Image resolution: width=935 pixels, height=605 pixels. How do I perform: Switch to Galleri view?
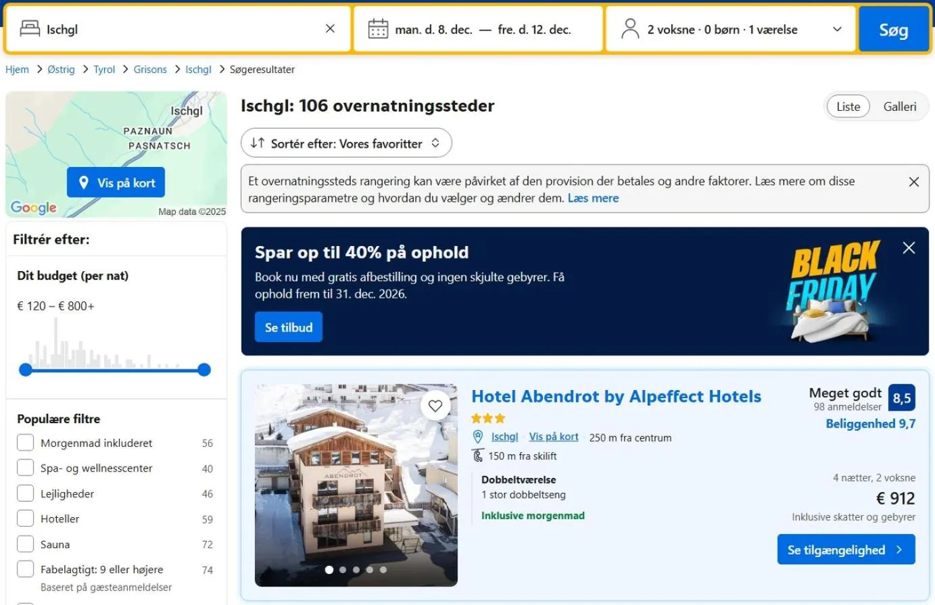click(x=900, y=106)
